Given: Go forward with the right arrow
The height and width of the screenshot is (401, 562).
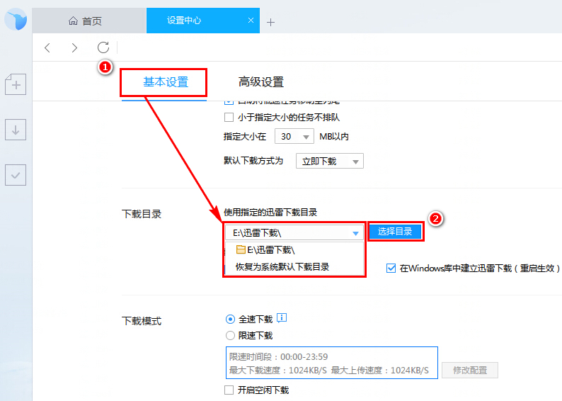Looking at the screenshot, I should coord(74,47).
